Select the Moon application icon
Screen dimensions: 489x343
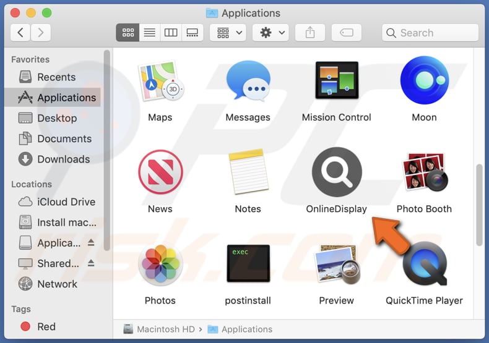[x=425, y=80]
